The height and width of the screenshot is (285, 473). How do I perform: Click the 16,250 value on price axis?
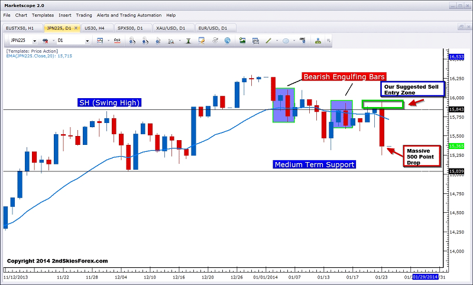(x=457, y=79)
